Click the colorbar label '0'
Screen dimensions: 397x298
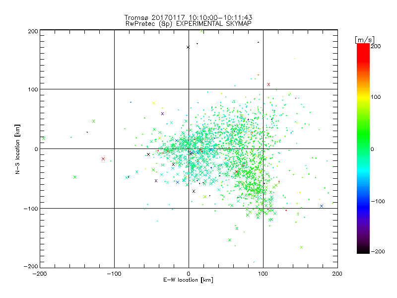[372, 149]
